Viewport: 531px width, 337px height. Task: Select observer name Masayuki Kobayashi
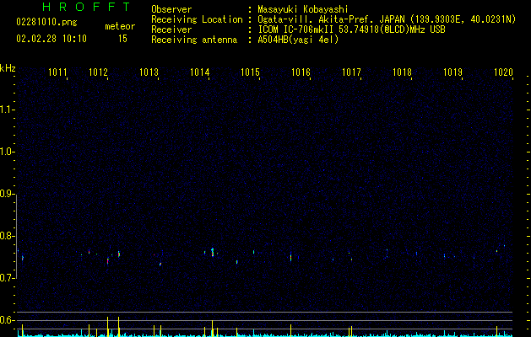[303, 9]
